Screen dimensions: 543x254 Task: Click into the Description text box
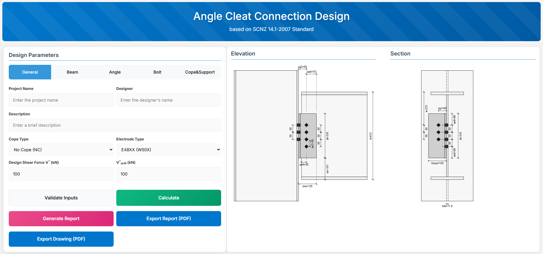[115, 125]
